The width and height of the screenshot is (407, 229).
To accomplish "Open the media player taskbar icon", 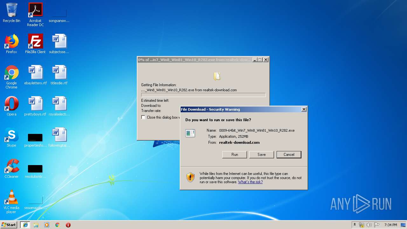I will 47,225.
